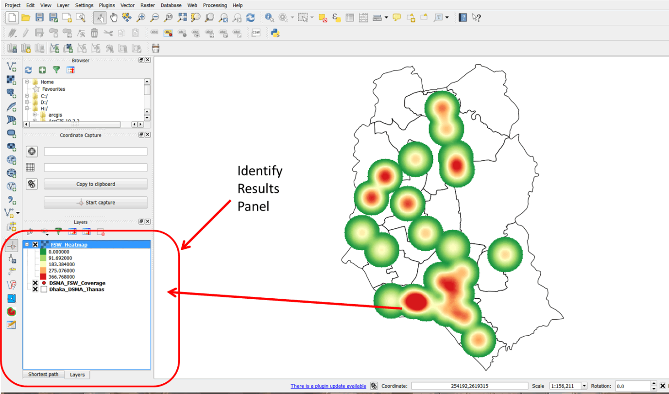Open the Help contents book icon
This screenshot has width=669, height=394.
click(x=463, y=17)
